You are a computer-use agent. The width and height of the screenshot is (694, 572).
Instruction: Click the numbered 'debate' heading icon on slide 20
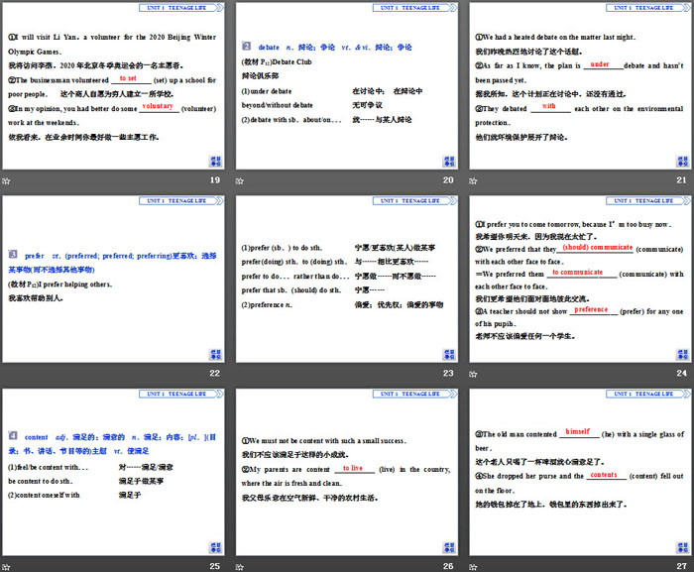click(247, 46)
